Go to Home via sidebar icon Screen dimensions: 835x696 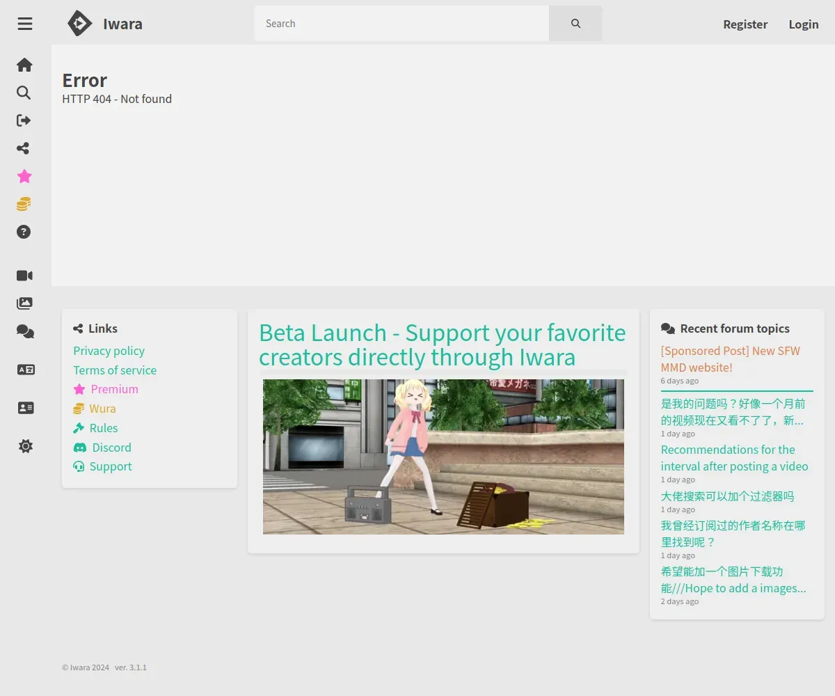(24, 65)
